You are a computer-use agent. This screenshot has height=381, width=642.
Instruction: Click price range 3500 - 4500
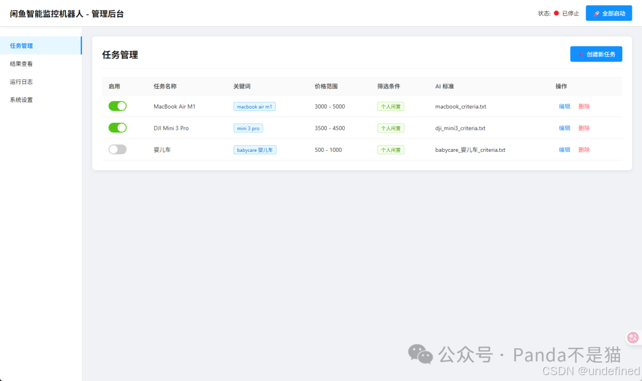point(329,128)
